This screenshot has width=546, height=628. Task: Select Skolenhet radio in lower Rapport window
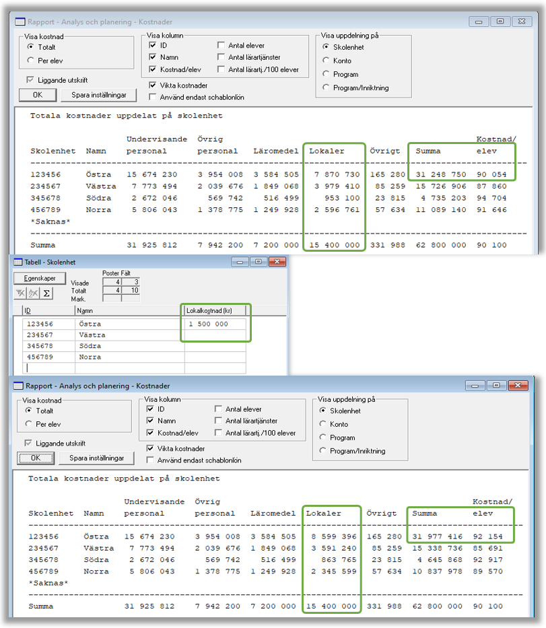point(322,411)
